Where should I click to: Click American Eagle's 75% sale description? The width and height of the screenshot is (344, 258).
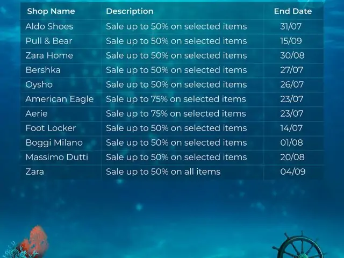pyautogui.click(x=176, y=99)
